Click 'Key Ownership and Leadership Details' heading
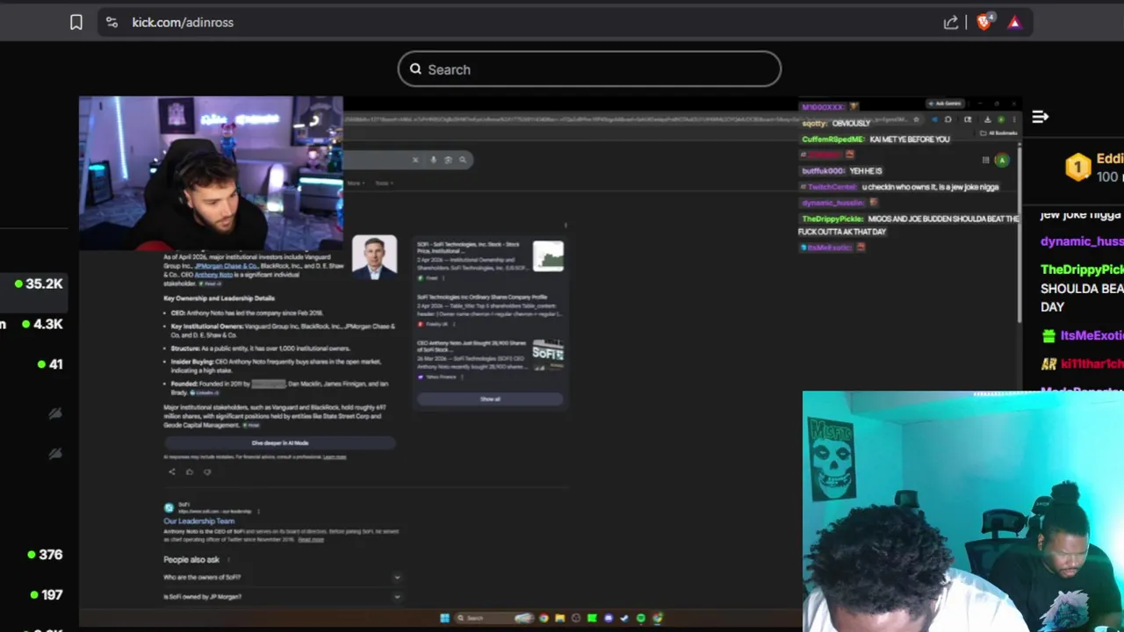This screenshot has height=632, width=1124. point(220,298)
